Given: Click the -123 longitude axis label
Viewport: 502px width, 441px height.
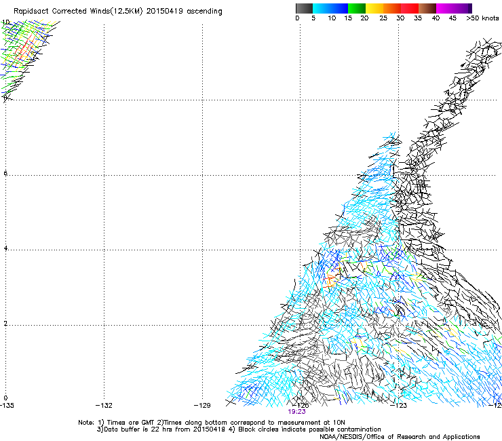Looking at the screenshot, I should 399,406.
